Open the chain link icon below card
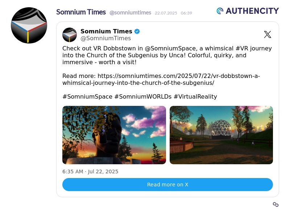This screenshot has width=290, height=219. (275, 204)
